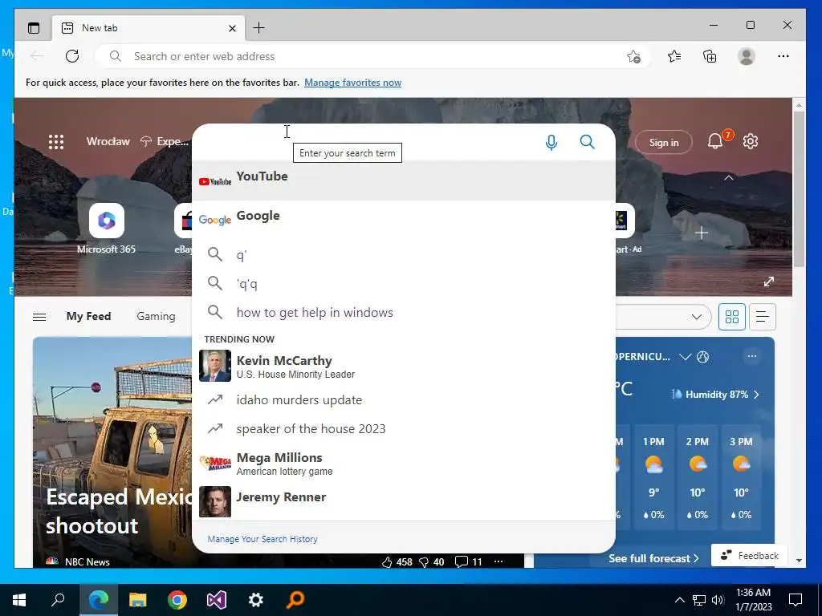
Task: Click inside the search term input field
Action: point(367,142)
